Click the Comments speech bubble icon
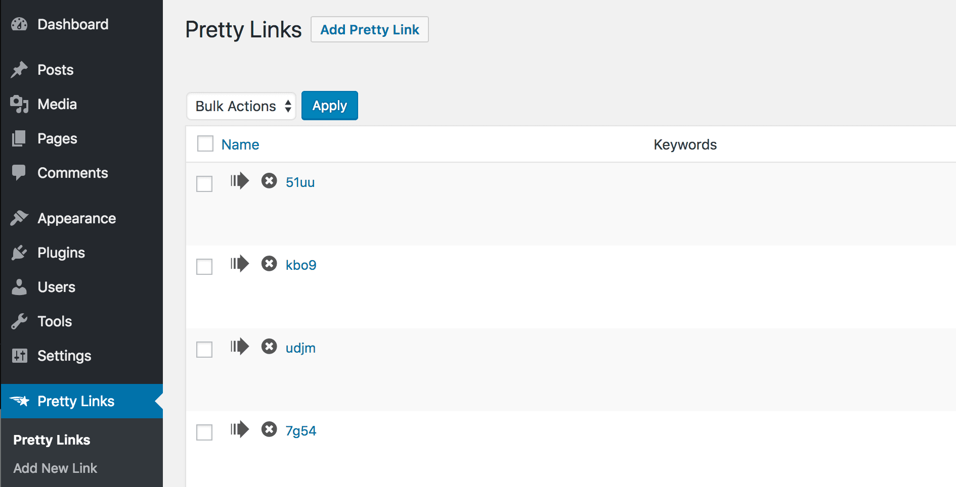The width and height of the screenshot is (956, 487). point(19,172)
